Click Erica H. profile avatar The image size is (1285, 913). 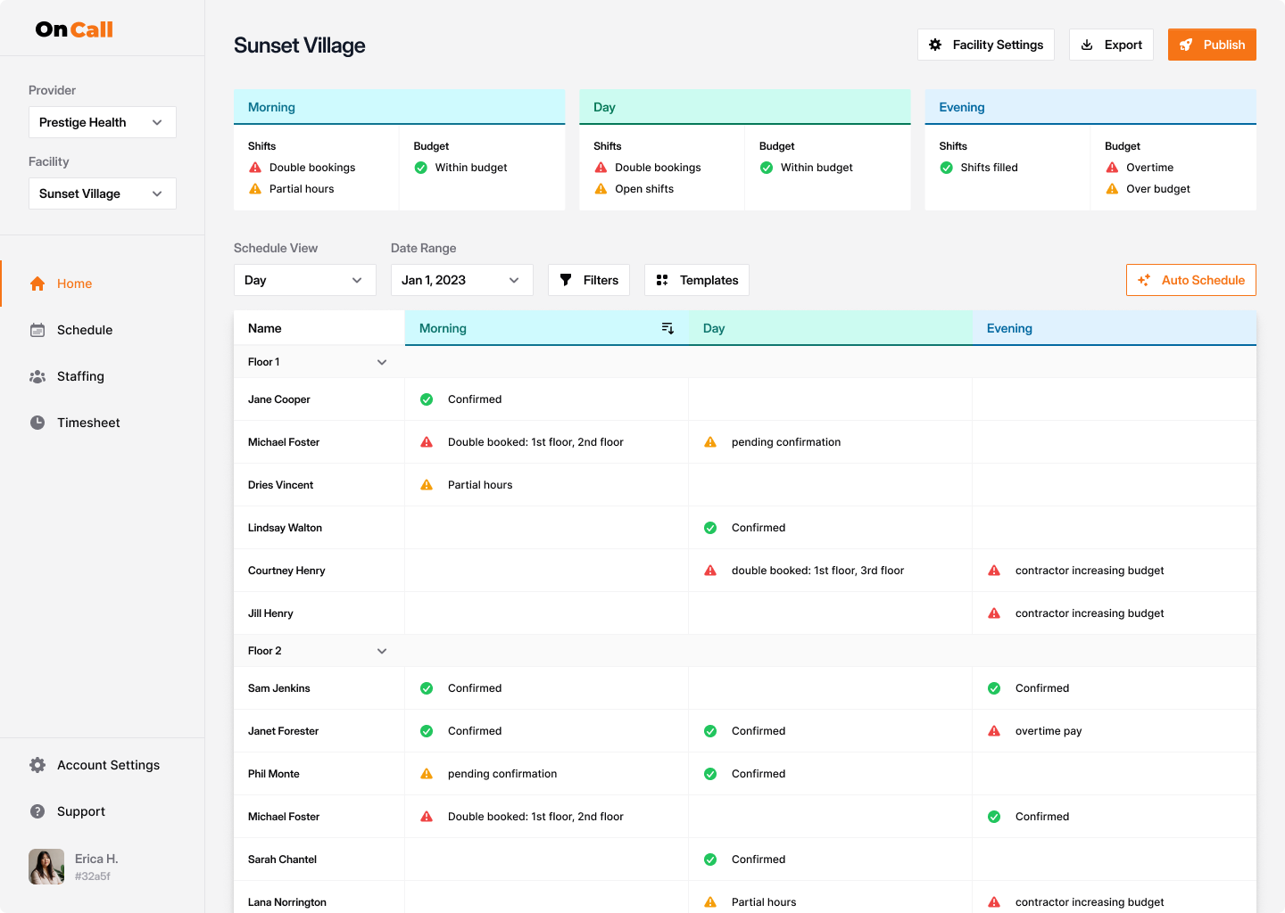[x=46, y=866]
